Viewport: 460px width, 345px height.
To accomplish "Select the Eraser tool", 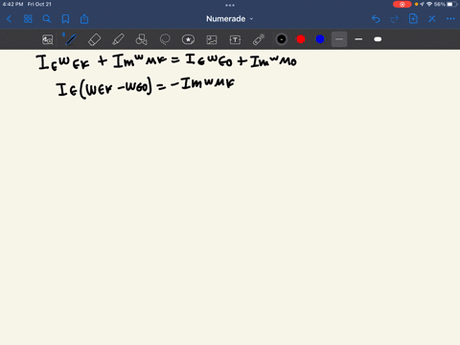I will click(x=94, y=39).
